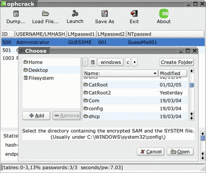Select the Desktop bookmark
This screenshot has height=173, width=206.
(x=51, y=70)
